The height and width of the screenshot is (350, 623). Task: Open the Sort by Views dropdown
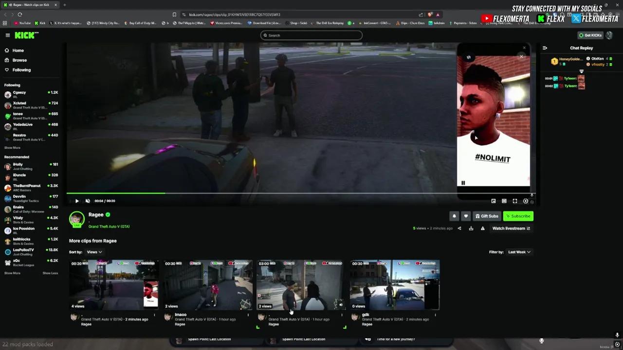point(93,252)
